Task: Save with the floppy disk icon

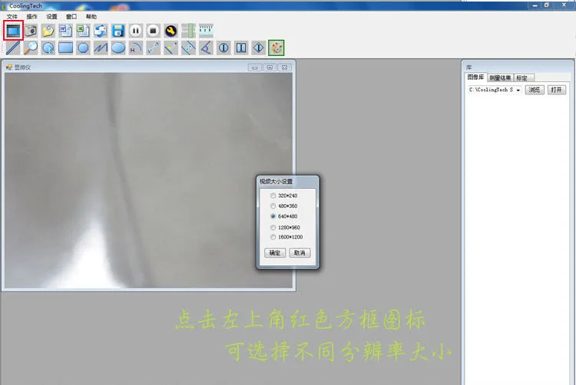Action: tap(118, 31)
